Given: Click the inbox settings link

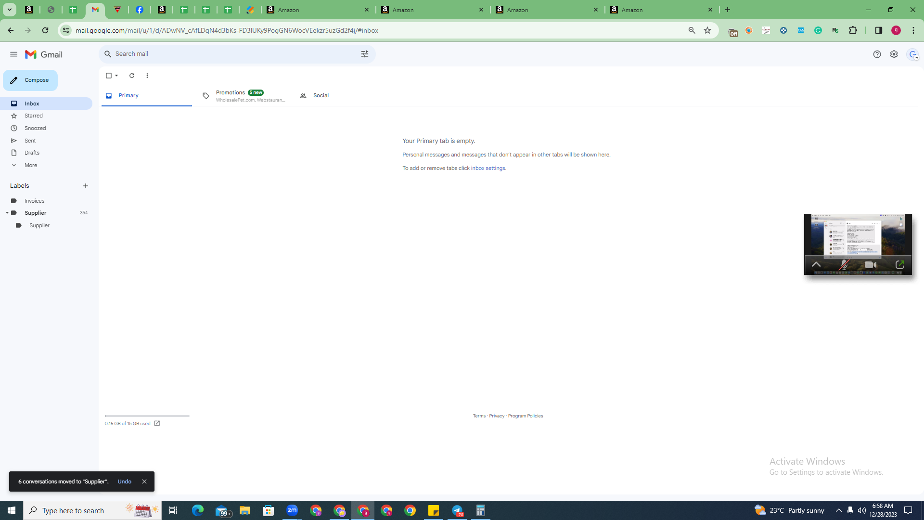Looking at the screenshot, I should point(488,169).
